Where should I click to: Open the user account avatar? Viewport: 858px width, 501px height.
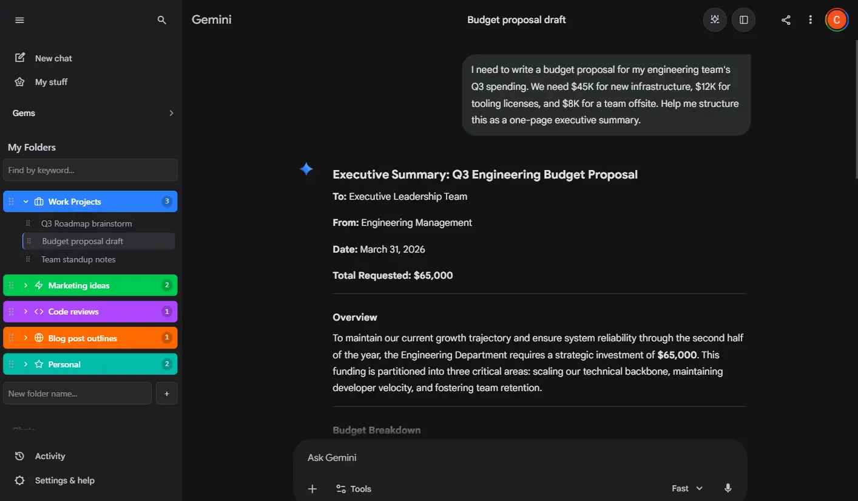tap(836, 20)
